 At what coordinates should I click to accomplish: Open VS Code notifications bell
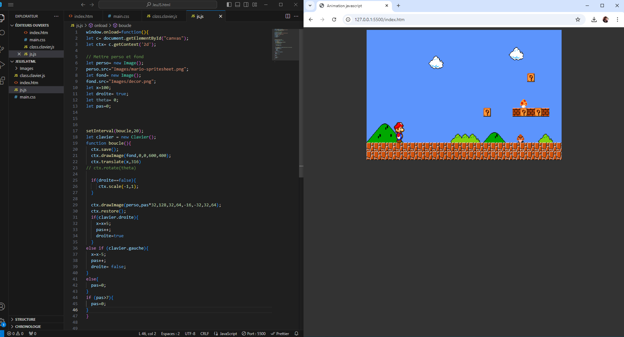pos(296,333)
